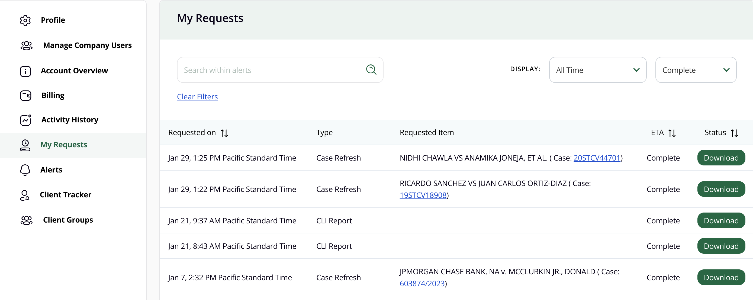
Task: Open the Complete status filter dropdown
Action: (696, 70)
